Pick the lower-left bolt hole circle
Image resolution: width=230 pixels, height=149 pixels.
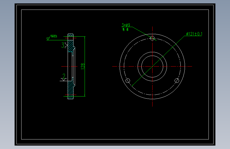pyautogui.click(x=128, y=81)
